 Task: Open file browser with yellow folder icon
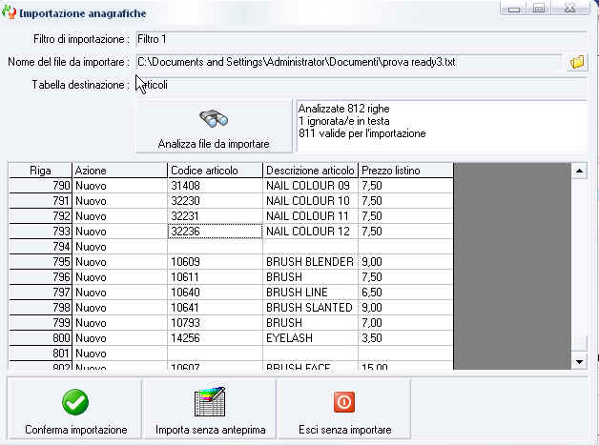(x=577, y=62)
